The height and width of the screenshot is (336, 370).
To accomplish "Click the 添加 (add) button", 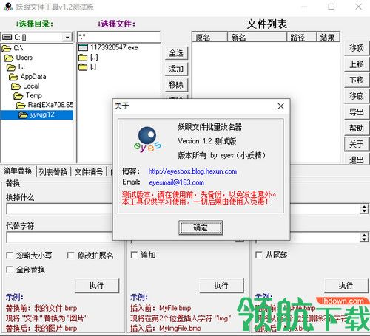I will click(x=176, y=69).
